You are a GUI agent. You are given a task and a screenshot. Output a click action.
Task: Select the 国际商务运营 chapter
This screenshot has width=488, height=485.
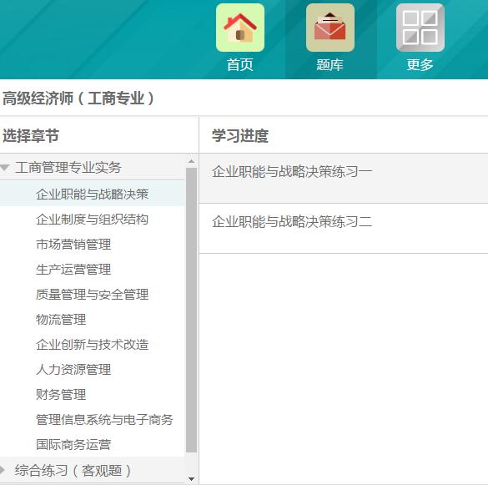point(93,444)
